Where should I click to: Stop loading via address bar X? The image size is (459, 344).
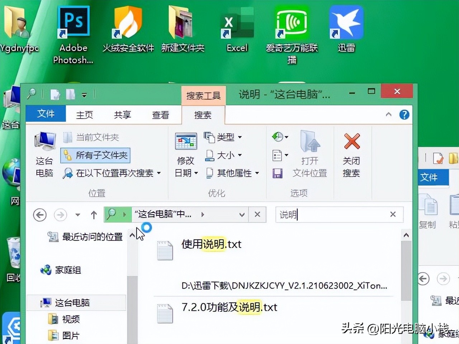pos(257,214)
